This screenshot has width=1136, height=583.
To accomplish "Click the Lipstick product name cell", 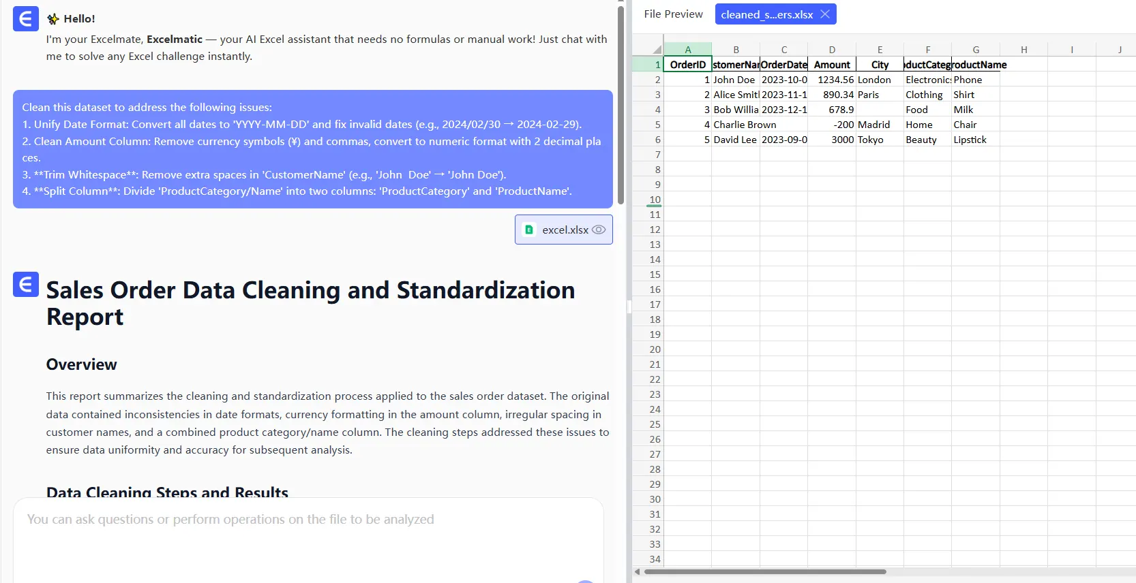I will (x=975, y=140).
